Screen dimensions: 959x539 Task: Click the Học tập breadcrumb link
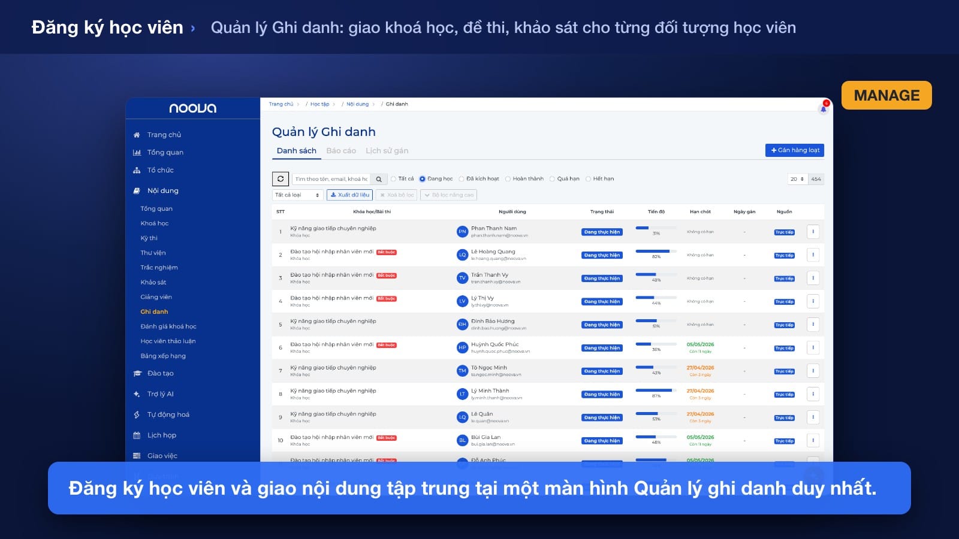(319, 104)
